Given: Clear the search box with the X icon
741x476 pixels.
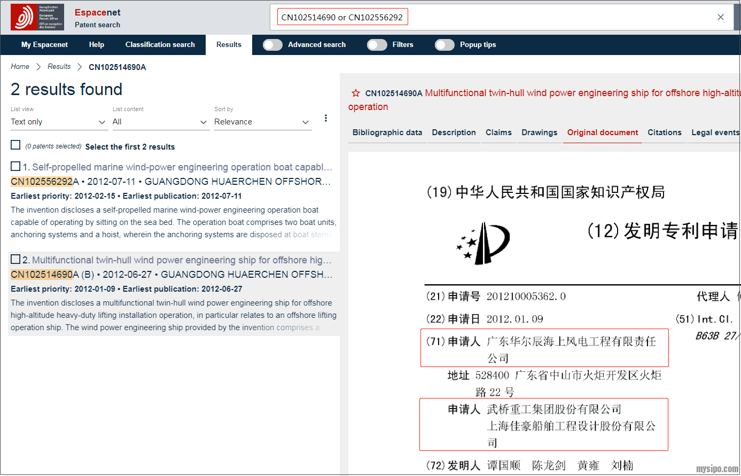Looking at the screenshot, I should 720,17.
